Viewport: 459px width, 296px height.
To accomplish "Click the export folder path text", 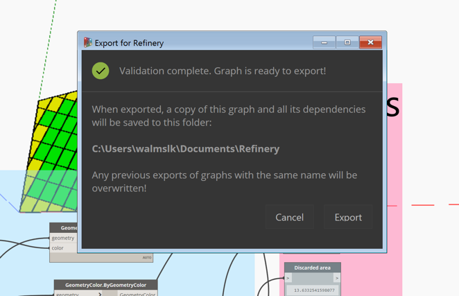I will [x=186, y=148].
